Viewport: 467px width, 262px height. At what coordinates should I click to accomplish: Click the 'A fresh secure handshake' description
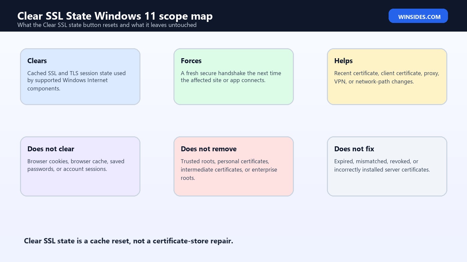point(231,77)
